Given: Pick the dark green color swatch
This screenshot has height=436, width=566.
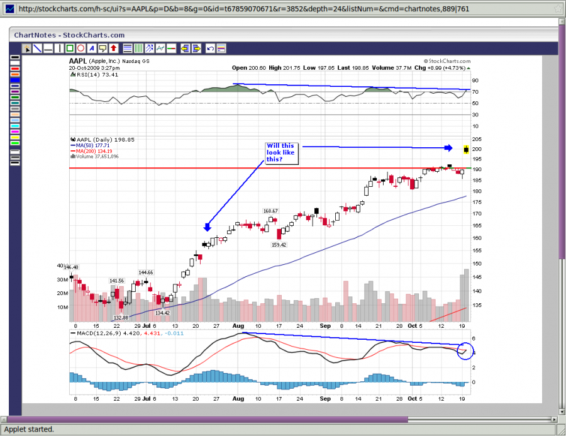Looking at the screenshot, I should (15, 97).
